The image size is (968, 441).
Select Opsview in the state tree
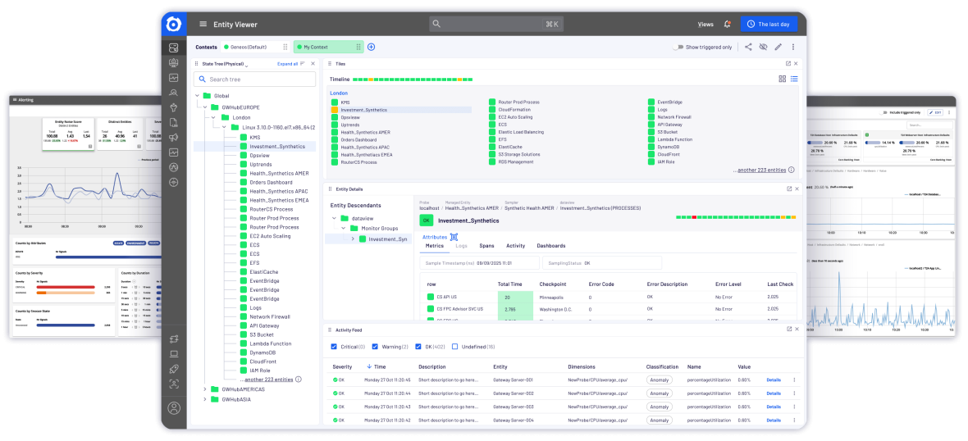pos(261,156)
